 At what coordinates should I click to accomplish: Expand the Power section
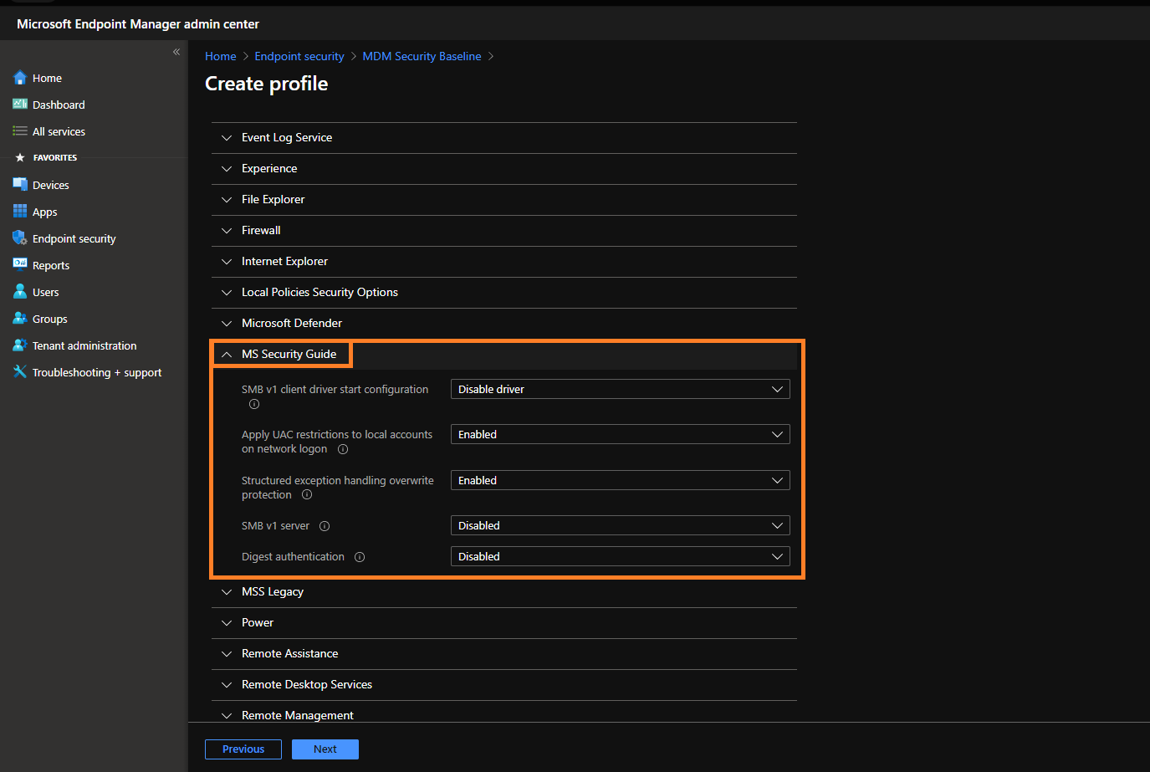pos(504,622)
